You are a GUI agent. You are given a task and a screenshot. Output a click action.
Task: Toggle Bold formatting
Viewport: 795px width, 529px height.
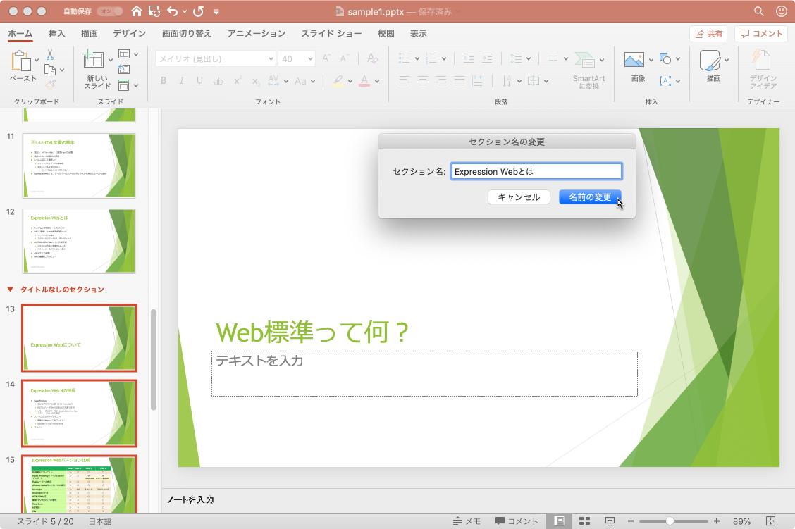point(164,80)
